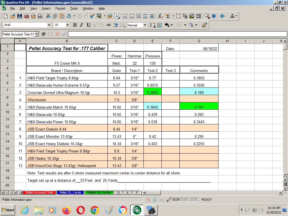Jump to first sheet tab with the << button

(3, 193)
